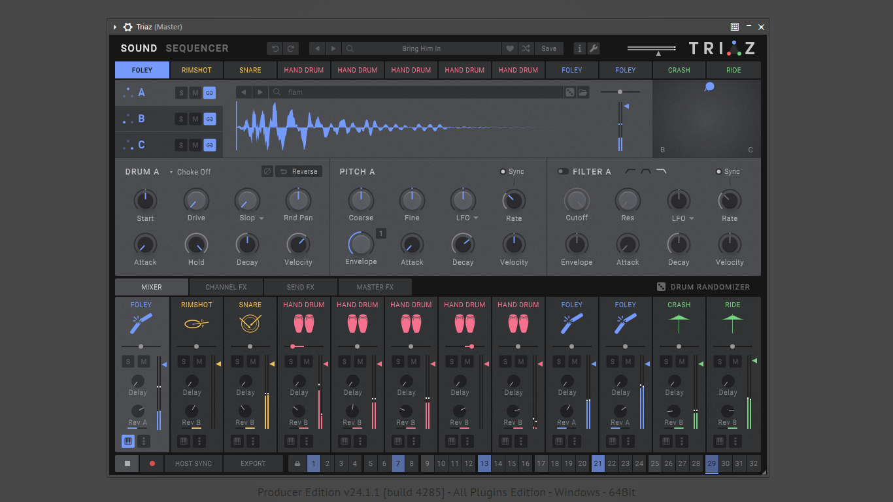
Task: Open the Choke Off dropdown
Action: [x=190, y=172]
